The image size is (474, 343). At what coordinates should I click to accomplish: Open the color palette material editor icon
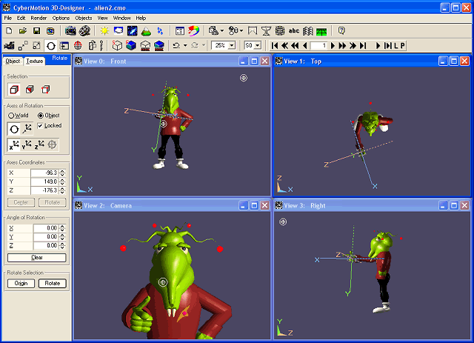[x=193, y=30]
